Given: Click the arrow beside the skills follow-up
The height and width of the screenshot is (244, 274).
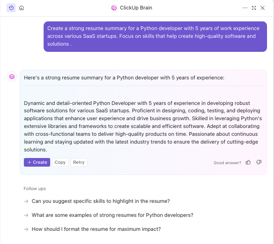Looking at the screenshot, I should (x=26, y=201).
